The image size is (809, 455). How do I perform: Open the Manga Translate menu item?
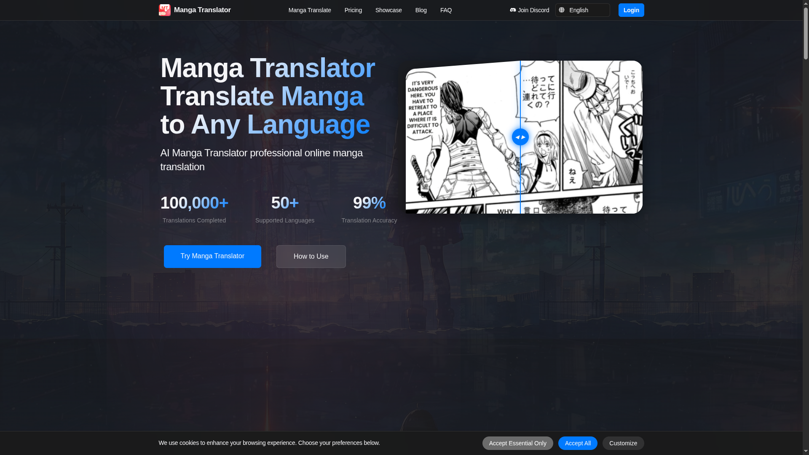pos(310,10)
